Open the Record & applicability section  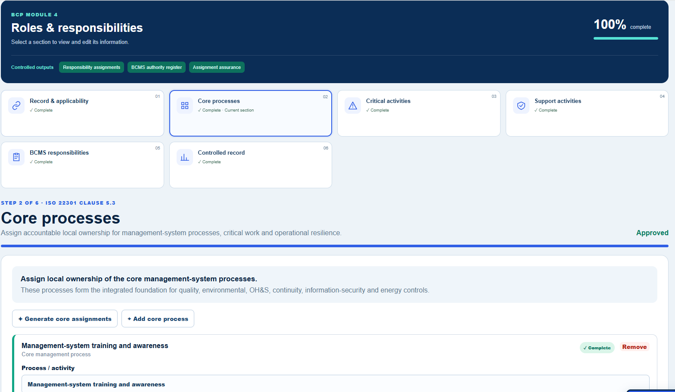pyautogui.click(x=83, y=113)
